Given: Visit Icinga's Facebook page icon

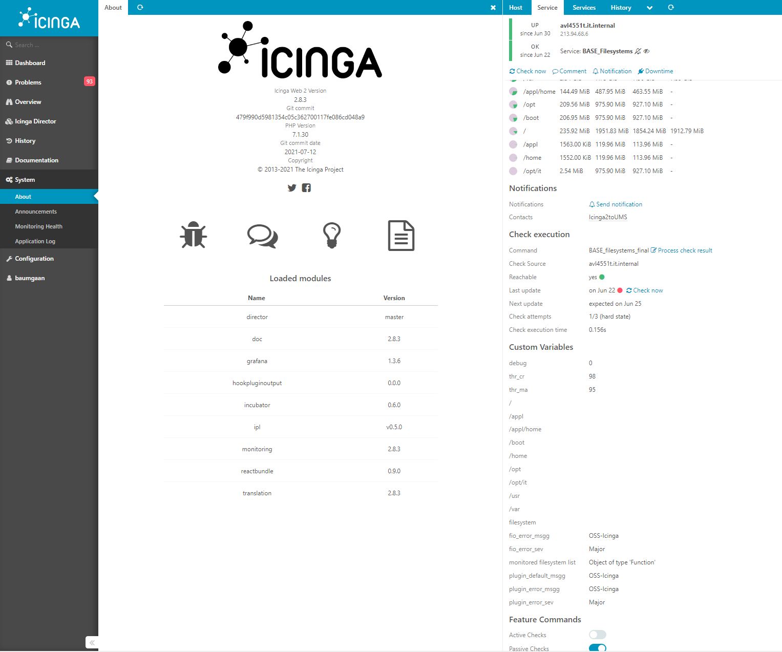Looking at the screenshot, I should [x=306, y=188].
